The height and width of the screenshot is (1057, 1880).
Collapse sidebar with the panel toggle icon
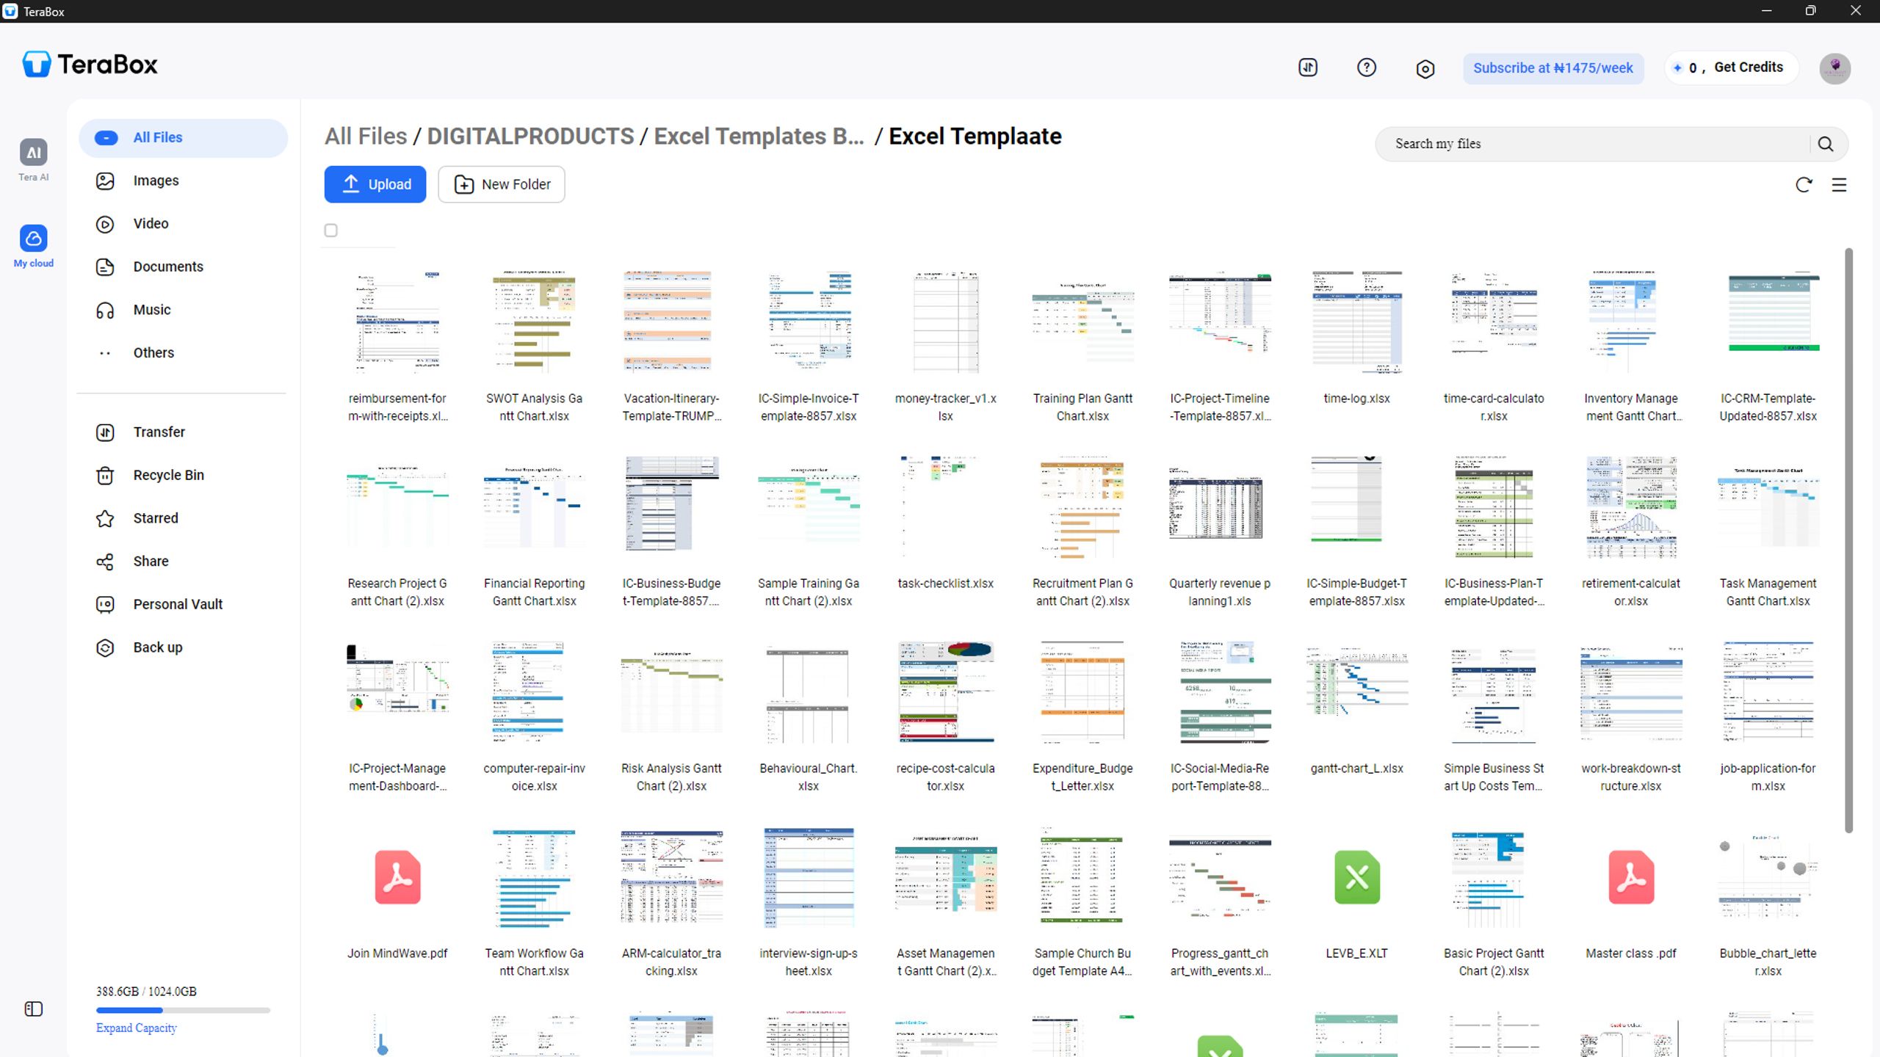pos(33,1009)
